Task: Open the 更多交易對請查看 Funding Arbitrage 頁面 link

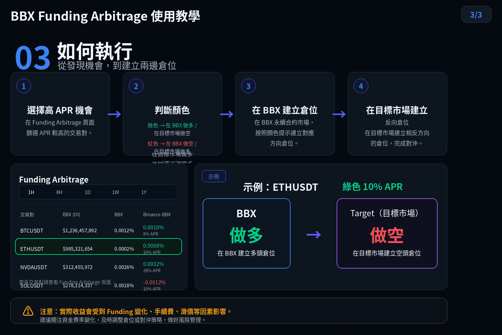Action: [67, 282]
